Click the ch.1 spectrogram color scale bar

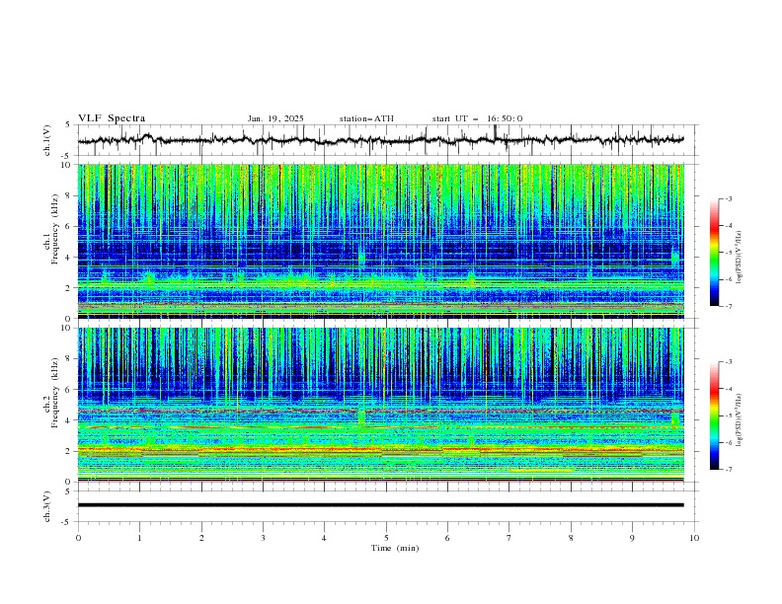tap(714, 253)
